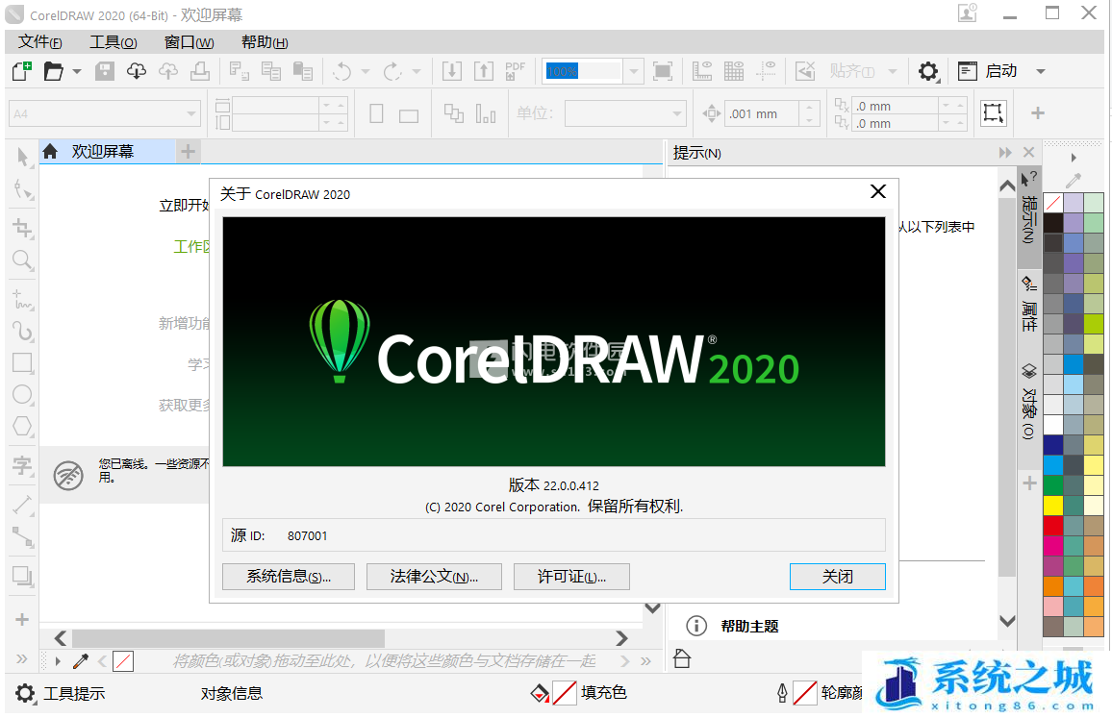The width and height of the screenshot is (1112, 718).
Task: Open Options with the gear icon
Action: coord(927,71)
